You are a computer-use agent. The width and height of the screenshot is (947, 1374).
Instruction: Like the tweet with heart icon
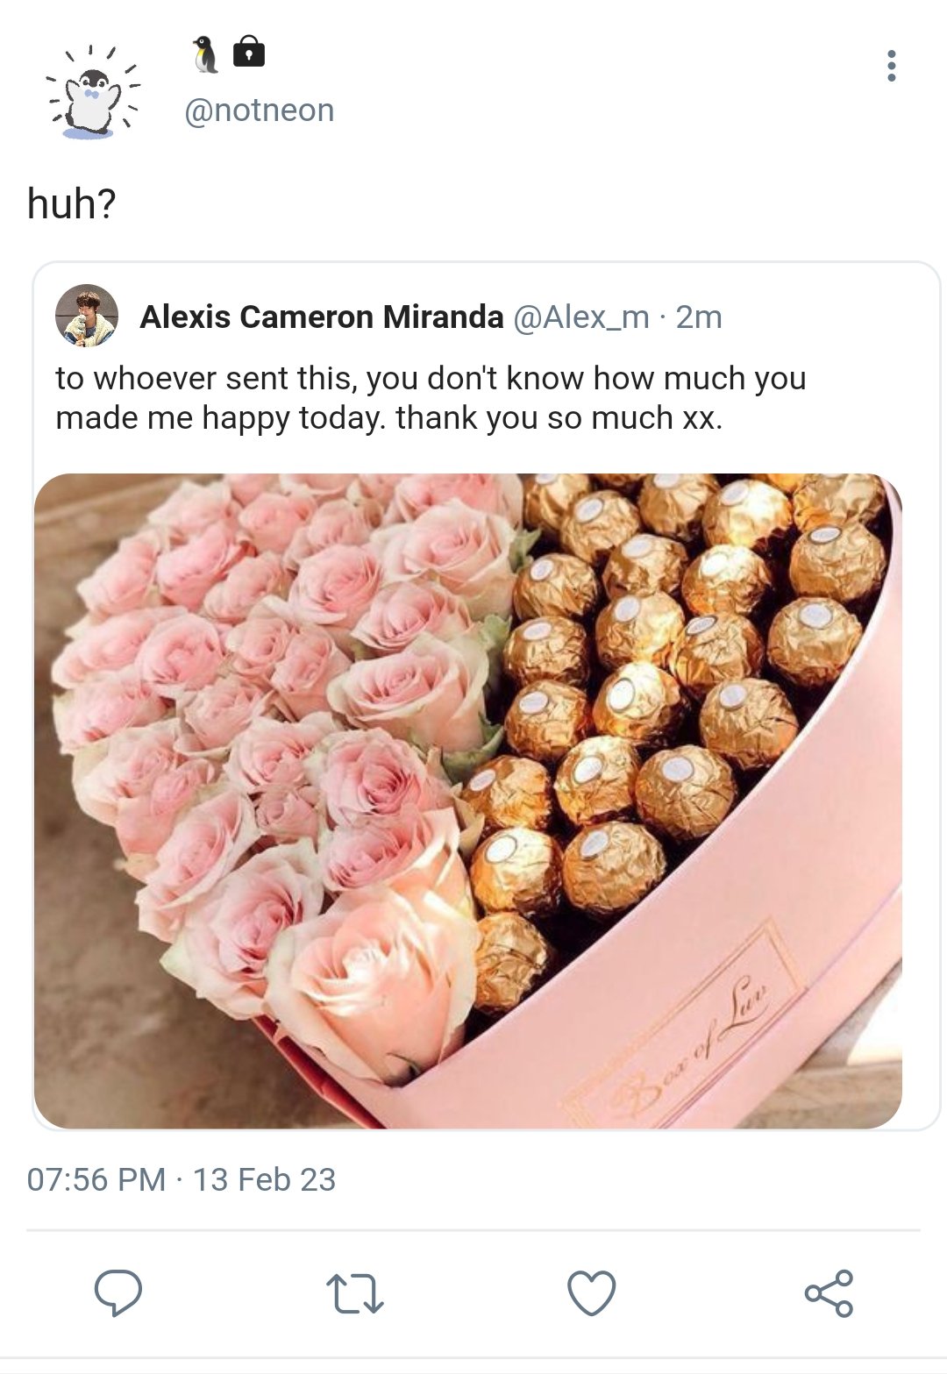pyautogui.click(x=592, y=1293)
